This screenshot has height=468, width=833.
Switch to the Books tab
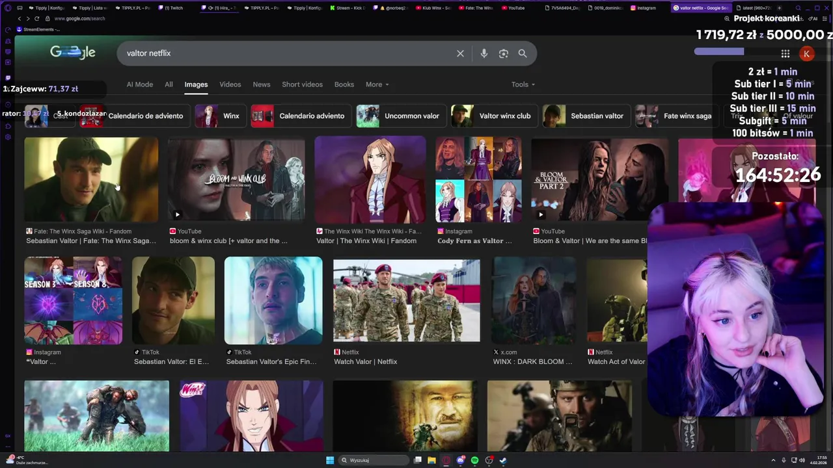(344, 84)
